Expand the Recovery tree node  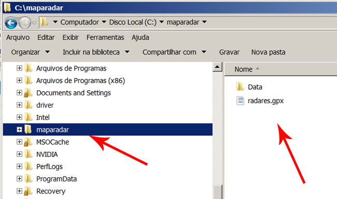(19, 191)
